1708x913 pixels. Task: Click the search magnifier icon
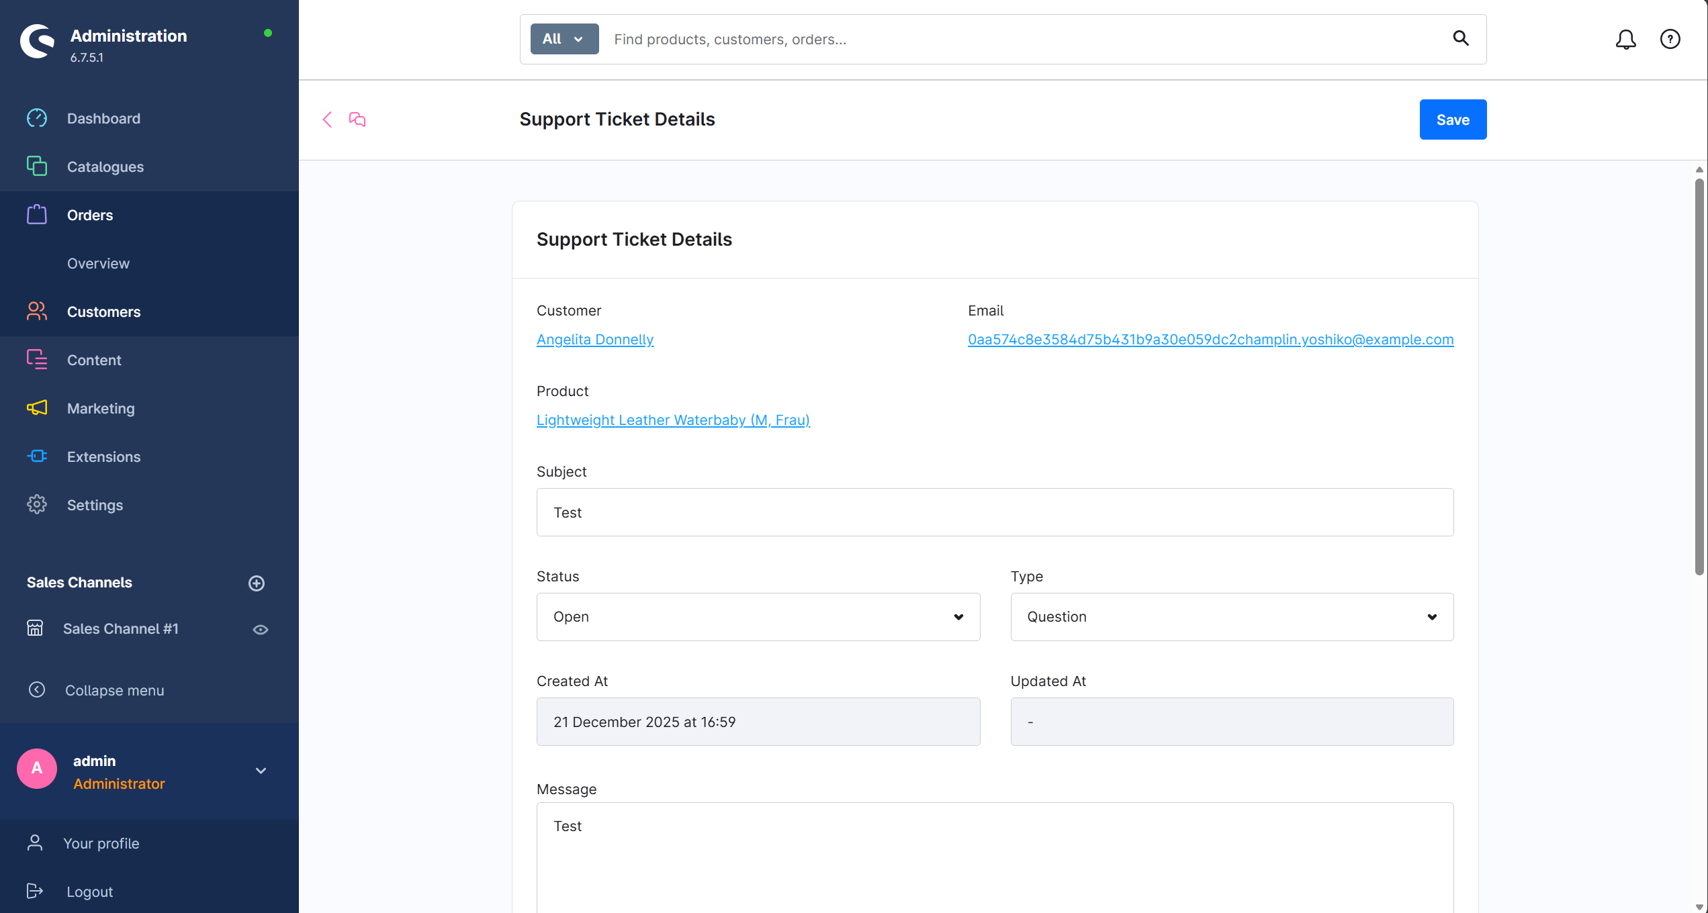point(1461,38)
